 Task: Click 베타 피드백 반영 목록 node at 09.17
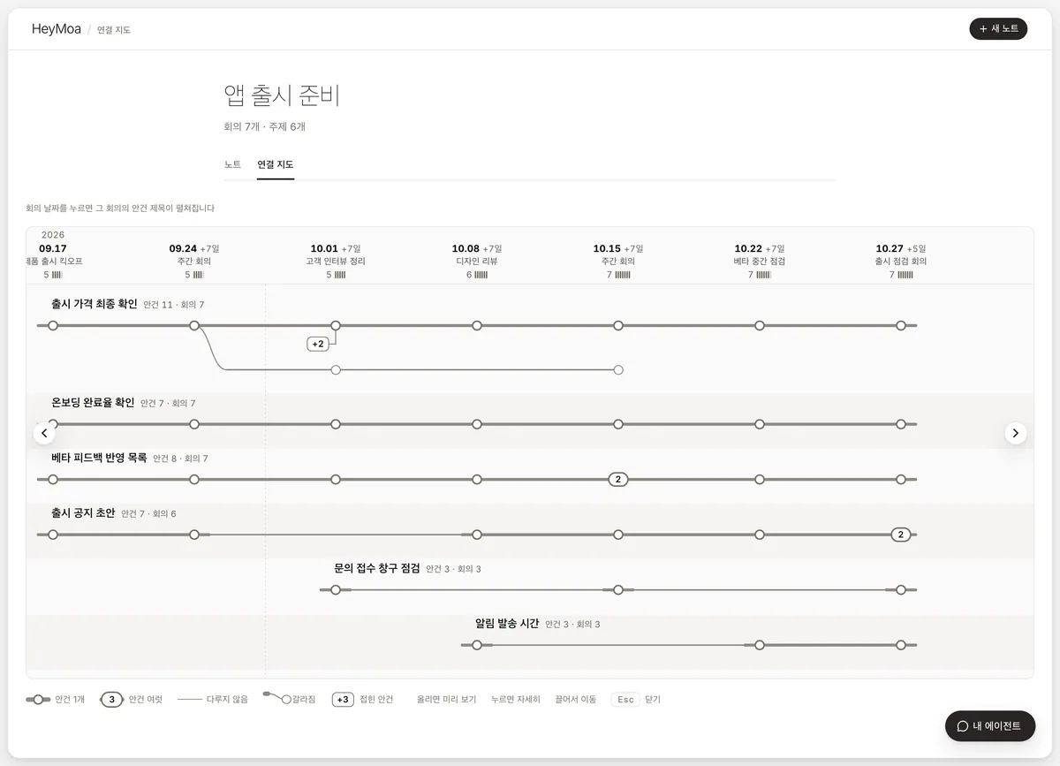(x=53, y=480)
